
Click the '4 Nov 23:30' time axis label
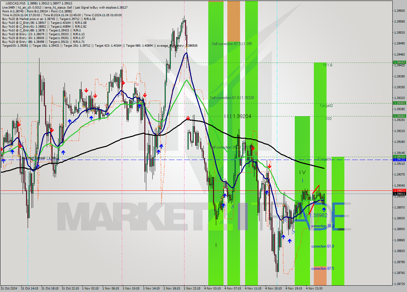pyautogui.click(x=314, y=289)
